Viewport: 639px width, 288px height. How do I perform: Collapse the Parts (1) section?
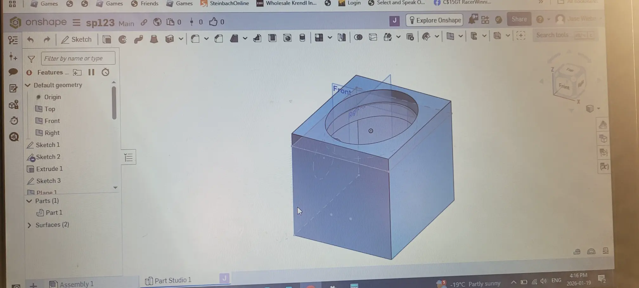[x=29, y=201]
